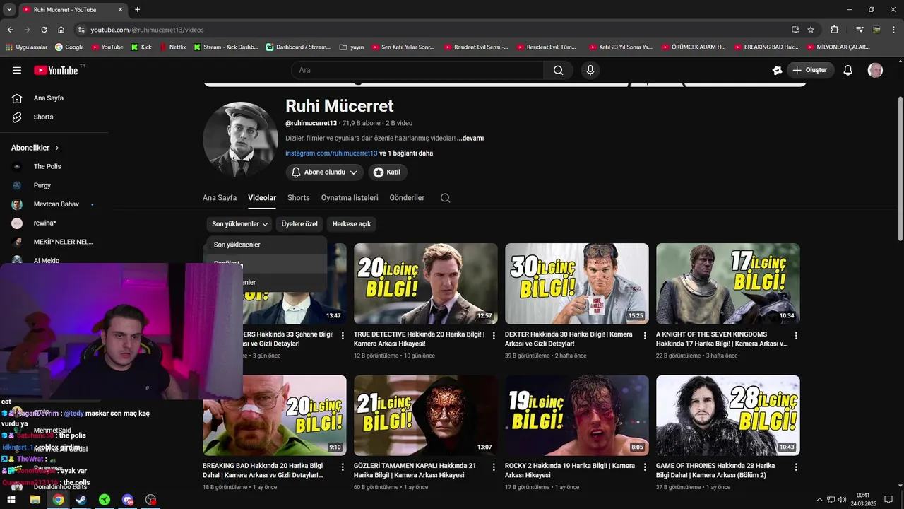Open options menu for ROCKY 2 video
Screen dimensions: 904x509
645,467
